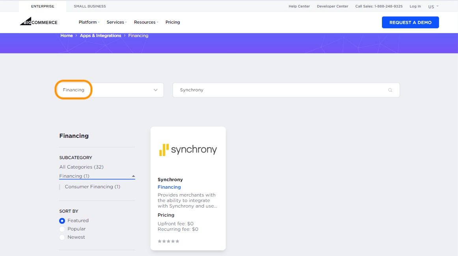458x256 pixels.
Task: Select the Popular sort option
Action: point(62,229)
